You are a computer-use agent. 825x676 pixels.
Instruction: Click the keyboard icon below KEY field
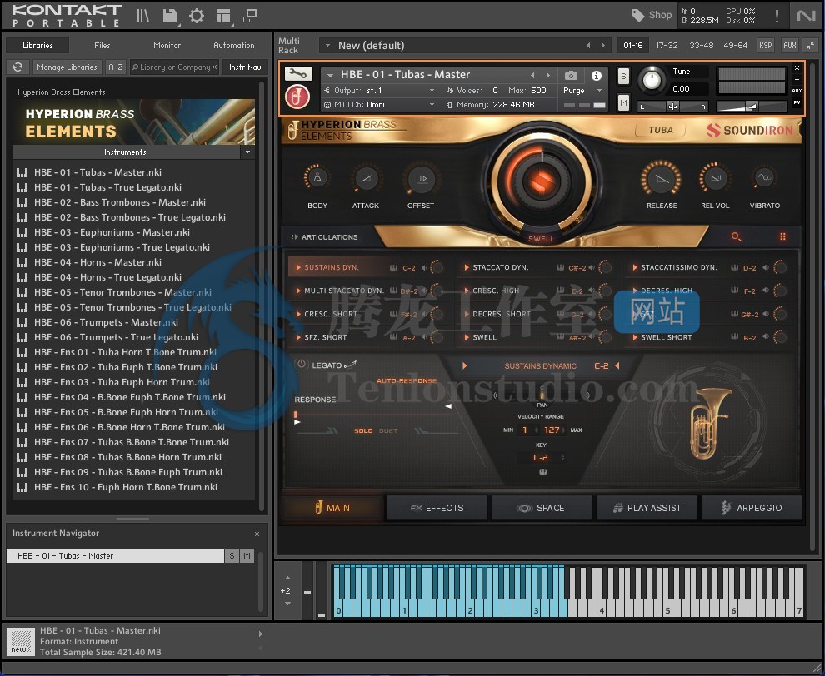pos(543,471)
